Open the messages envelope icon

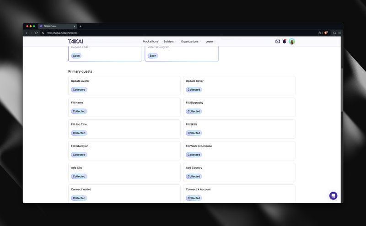coord(278,42)
